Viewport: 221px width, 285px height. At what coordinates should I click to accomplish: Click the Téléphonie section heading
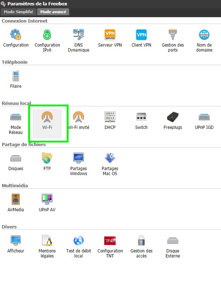coord(15,62)
